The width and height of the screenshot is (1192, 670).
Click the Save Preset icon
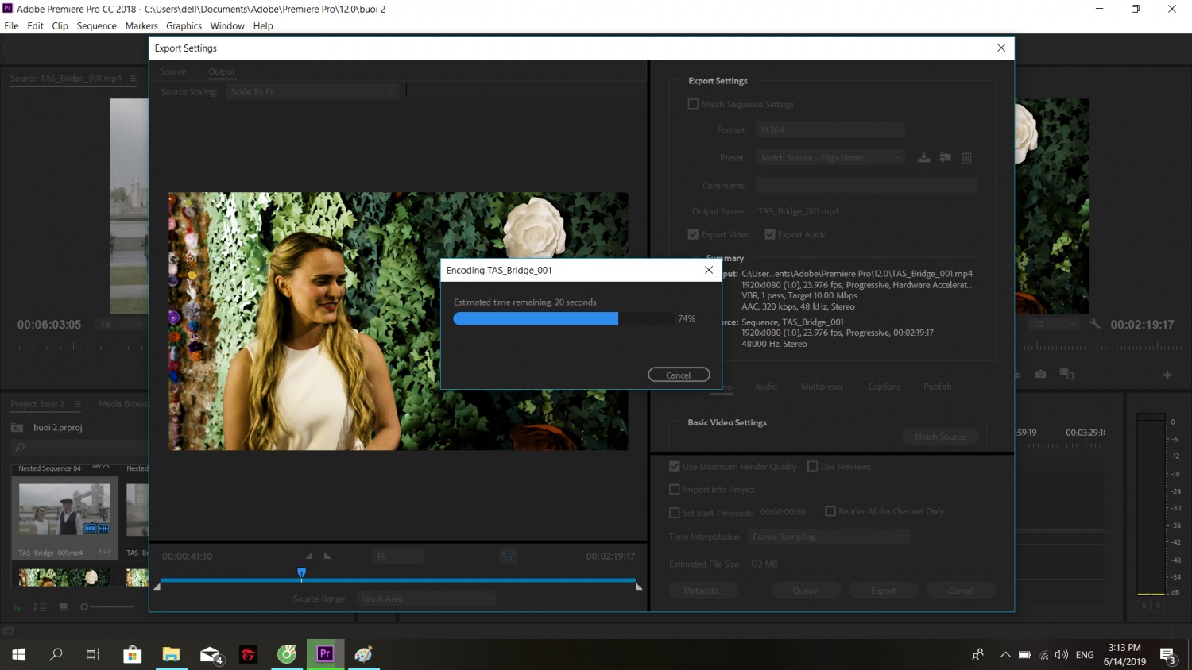coord(923,157)
